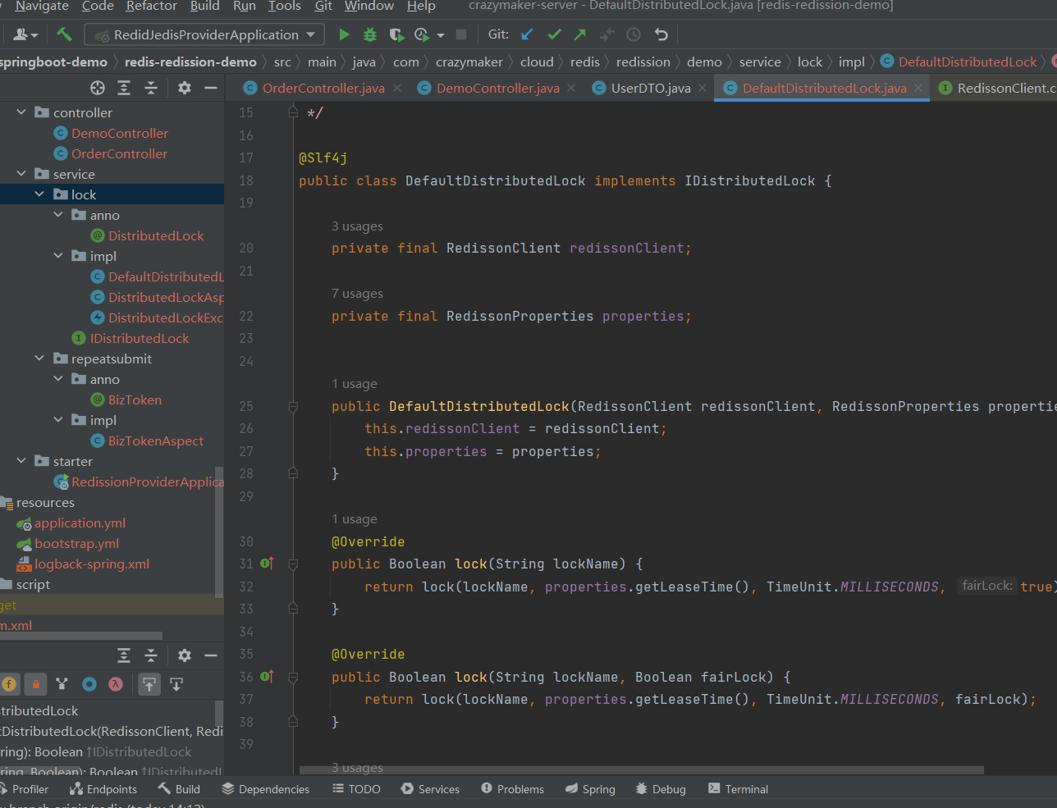The width and height of the screenshot is (1057, 808).
Task: Run with coverage icon in toolbar
Action: [396, 34]
